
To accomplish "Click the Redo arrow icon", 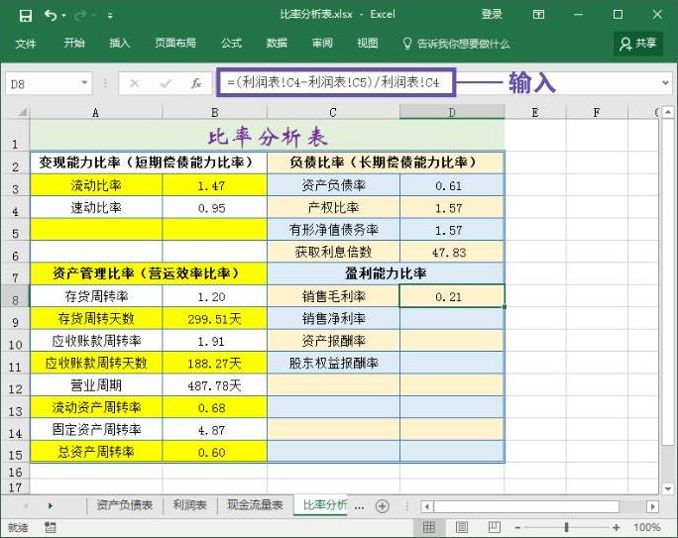I will point(80,16).
